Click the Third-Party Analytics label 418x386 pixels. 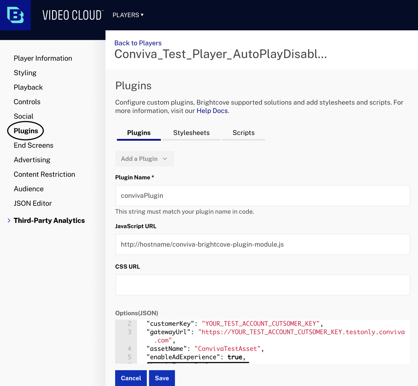(49, 221)
